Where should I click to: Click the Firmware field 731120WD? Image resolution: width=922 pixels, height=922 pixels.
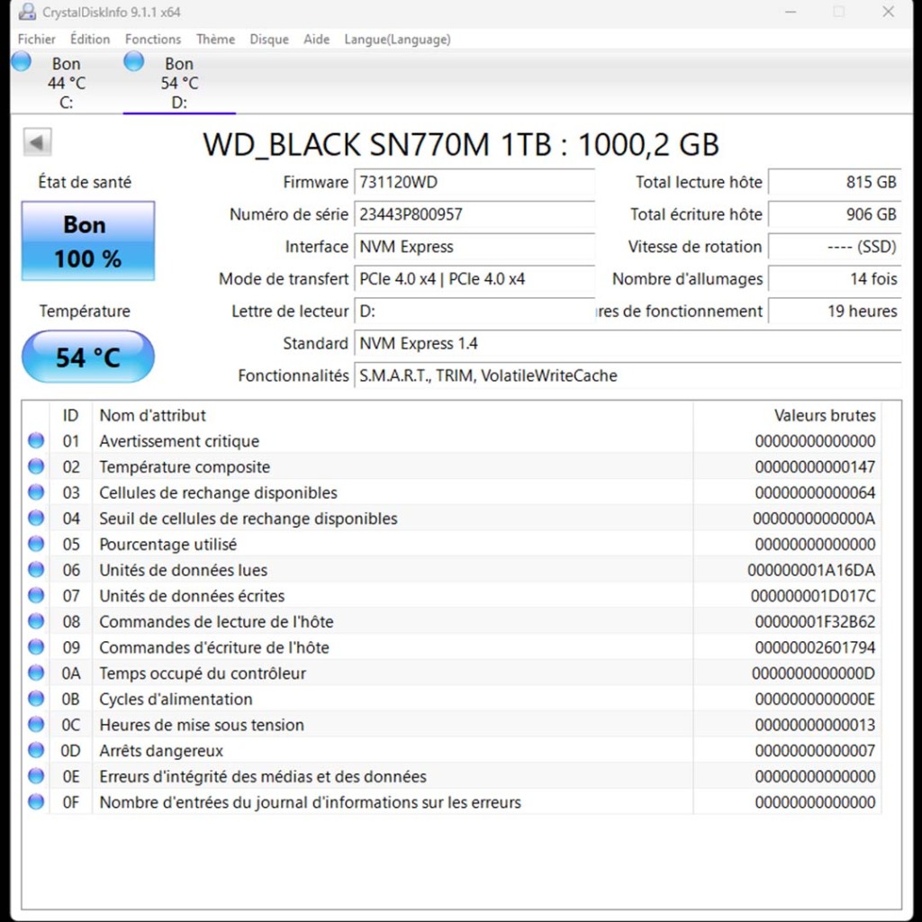(474, 182)
